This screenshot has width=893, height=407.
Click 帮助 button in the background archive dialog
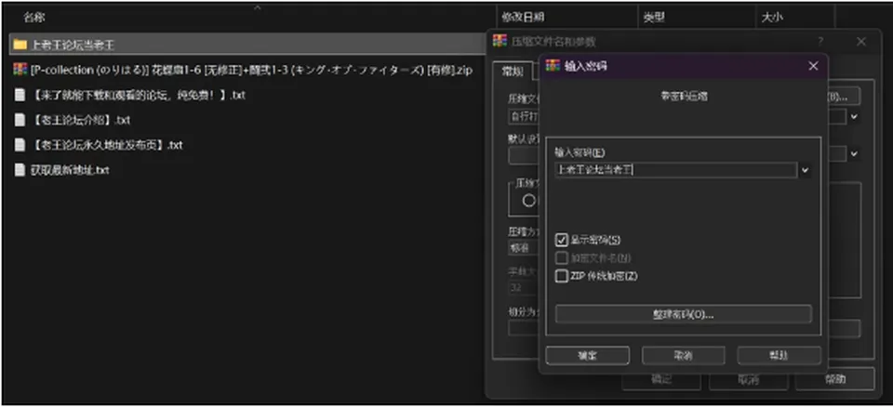click(835, 379)
